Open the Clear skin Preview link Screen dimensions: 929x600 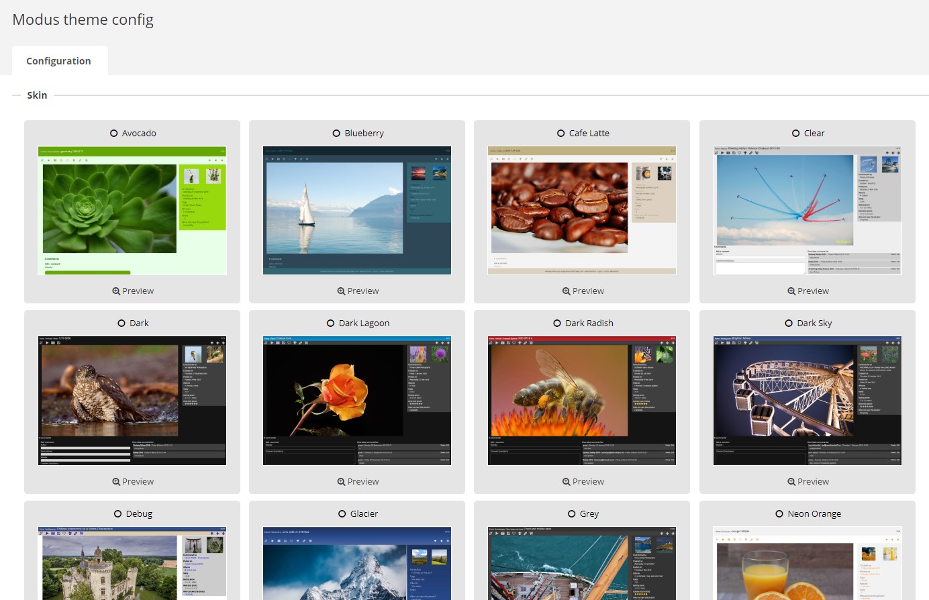click(808, 291)
